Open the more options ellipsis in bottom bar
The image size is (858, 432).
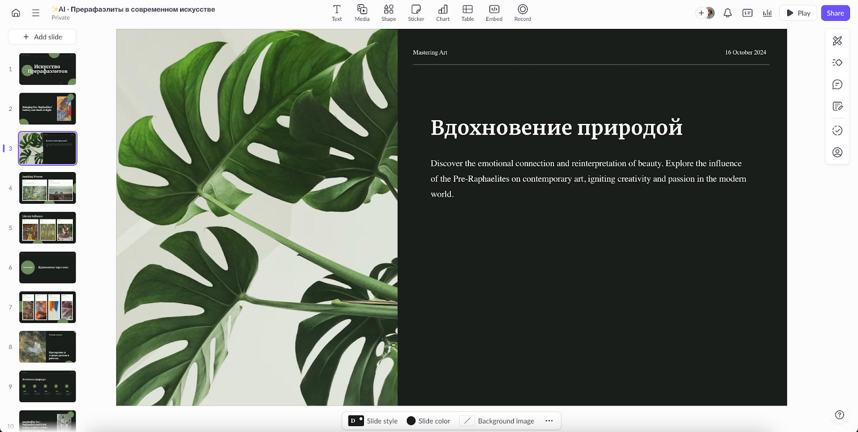pyautogui.click(x=549, y=421)
